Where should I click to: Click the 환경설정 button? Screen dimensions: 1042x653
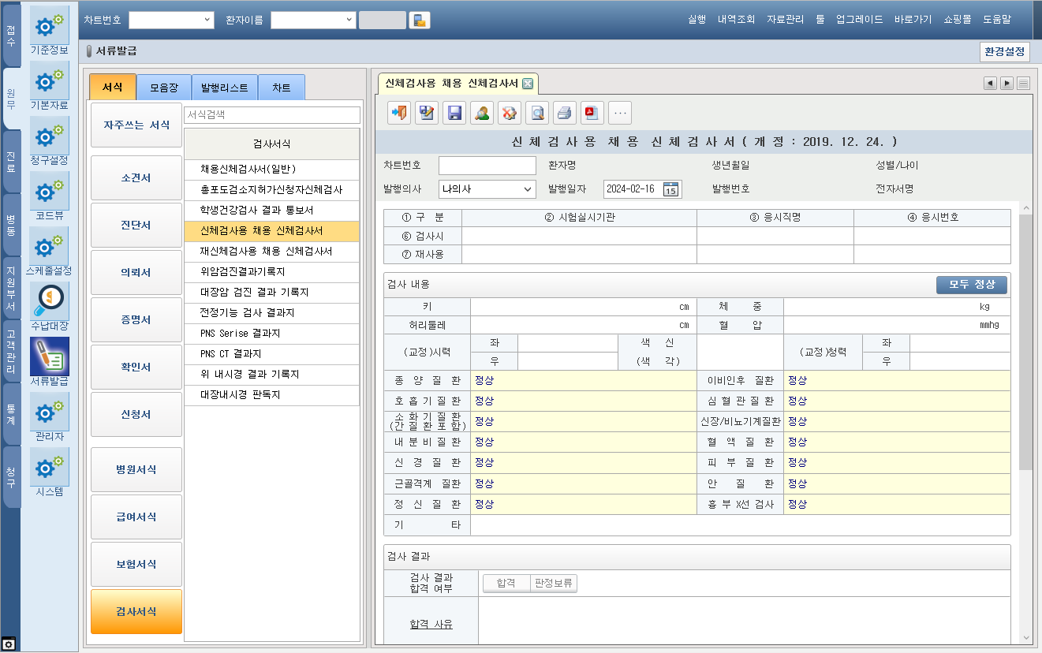click(x=1004, y=52)
